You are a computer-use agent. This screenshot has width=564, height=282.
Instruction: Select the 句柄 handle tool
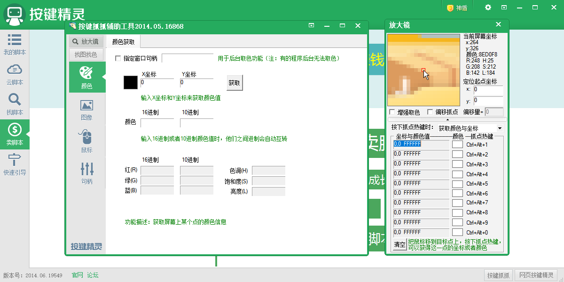tap(86, 173)
